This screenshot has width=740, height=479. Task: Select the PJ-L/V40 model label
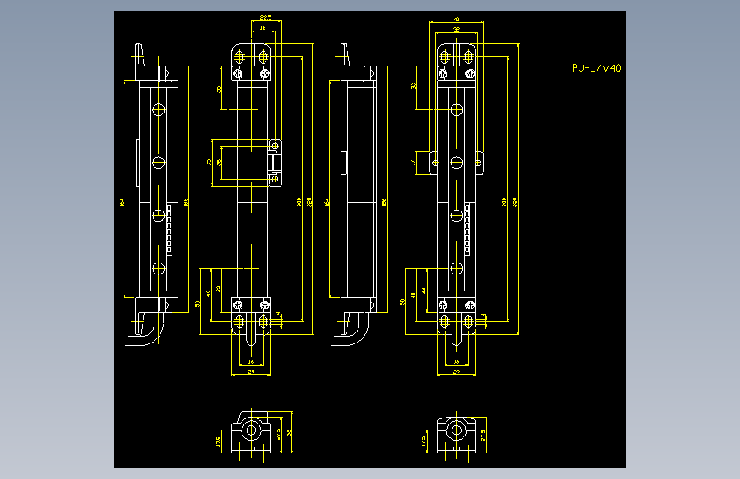click(x=596, y=68)
